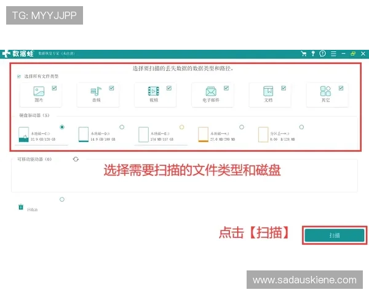The width and height of the screenshot is (369, 295).
Task: Click the D: drive disk icon
Action: tap(84, 135)
